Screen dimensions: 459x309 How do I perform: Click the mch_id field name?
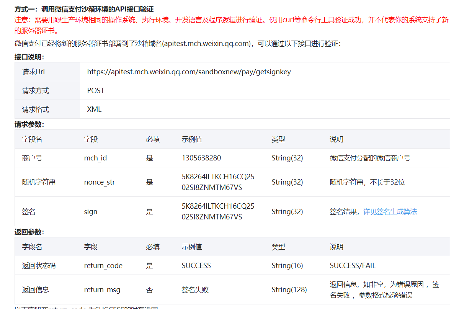(95, 158)
